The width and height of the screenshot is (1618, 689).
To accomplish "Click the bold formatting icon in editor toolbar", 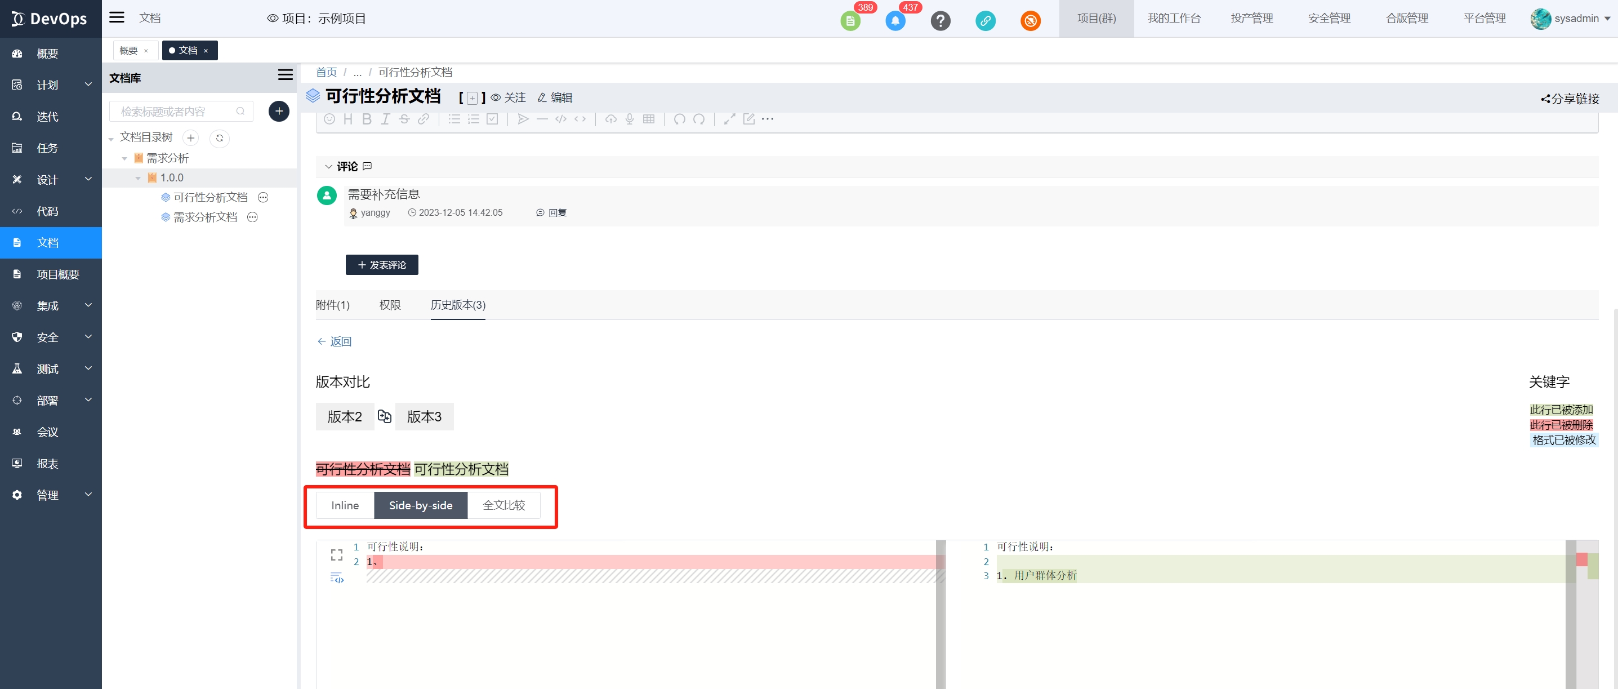I will click(x=367, y=119).
